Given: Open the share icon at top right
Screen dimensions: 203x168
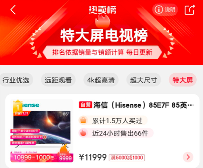Looking at the screenshot, I should (x=190, y=10).
